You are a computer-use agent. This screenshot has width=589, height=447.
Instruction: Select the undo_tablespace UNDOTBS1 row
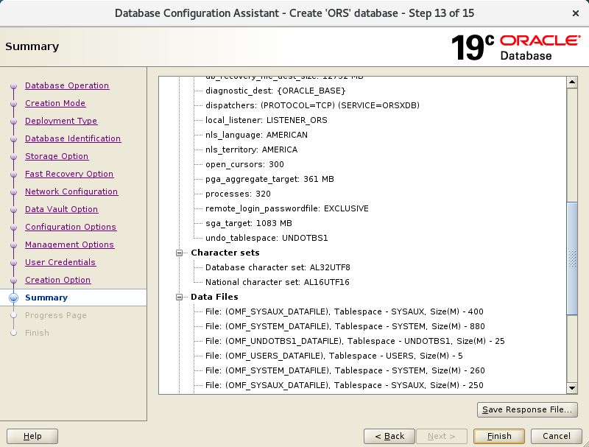pyautogui.click(x=267, y=238)
